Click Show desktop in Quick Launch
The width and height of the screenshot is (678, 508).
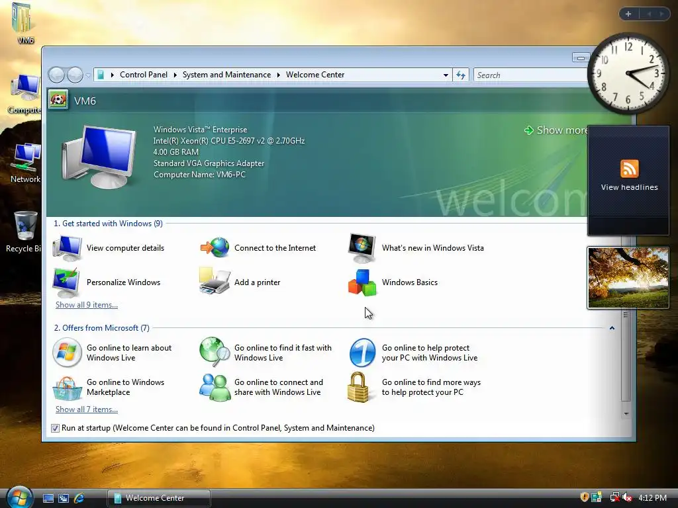tap(48, 498)
